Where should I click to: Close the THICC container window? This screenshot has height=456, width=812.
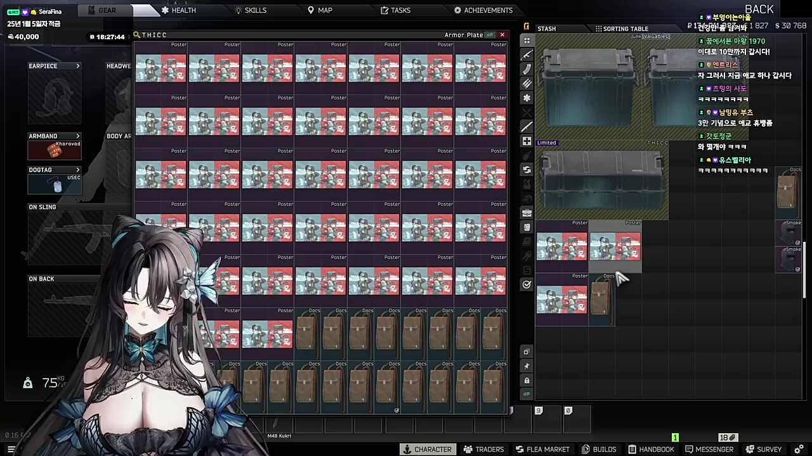(x=502, y=35)
